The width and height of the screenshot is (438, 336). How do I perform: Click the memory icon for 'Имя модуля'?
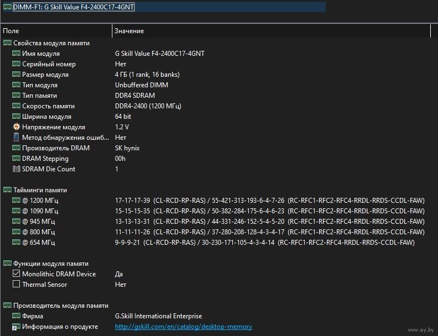[16, 53]
